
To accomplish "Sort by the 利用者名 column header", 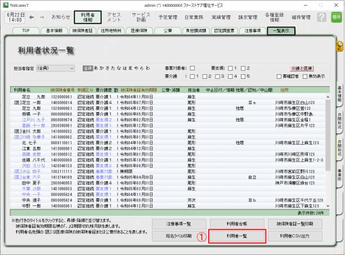I will coord(23,89).
